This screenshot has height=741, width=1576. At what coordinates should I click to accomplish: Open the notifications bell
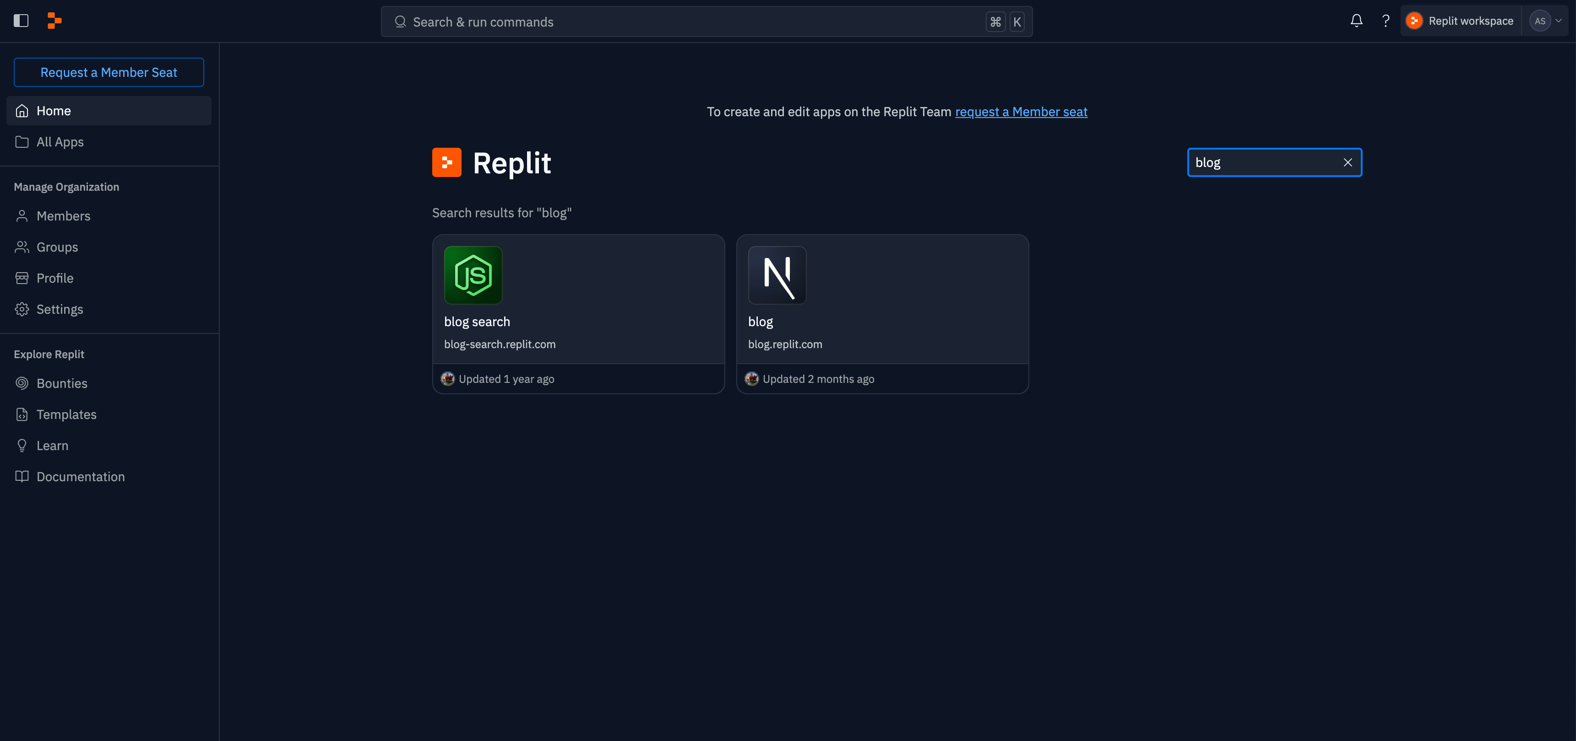(x=1356, y=21)
